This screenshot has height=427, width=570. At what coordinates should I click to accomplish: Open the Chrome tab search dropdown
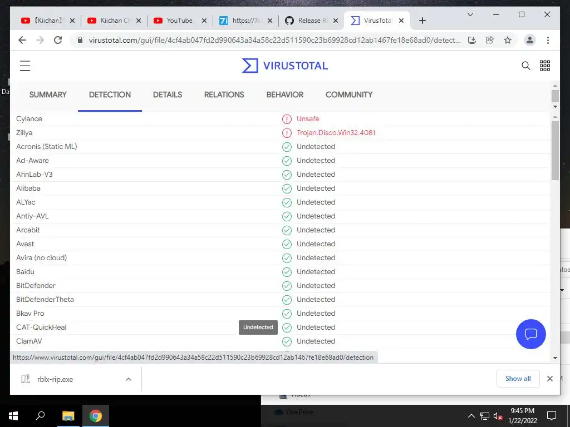pyautogui.click(x=470, y=14)
